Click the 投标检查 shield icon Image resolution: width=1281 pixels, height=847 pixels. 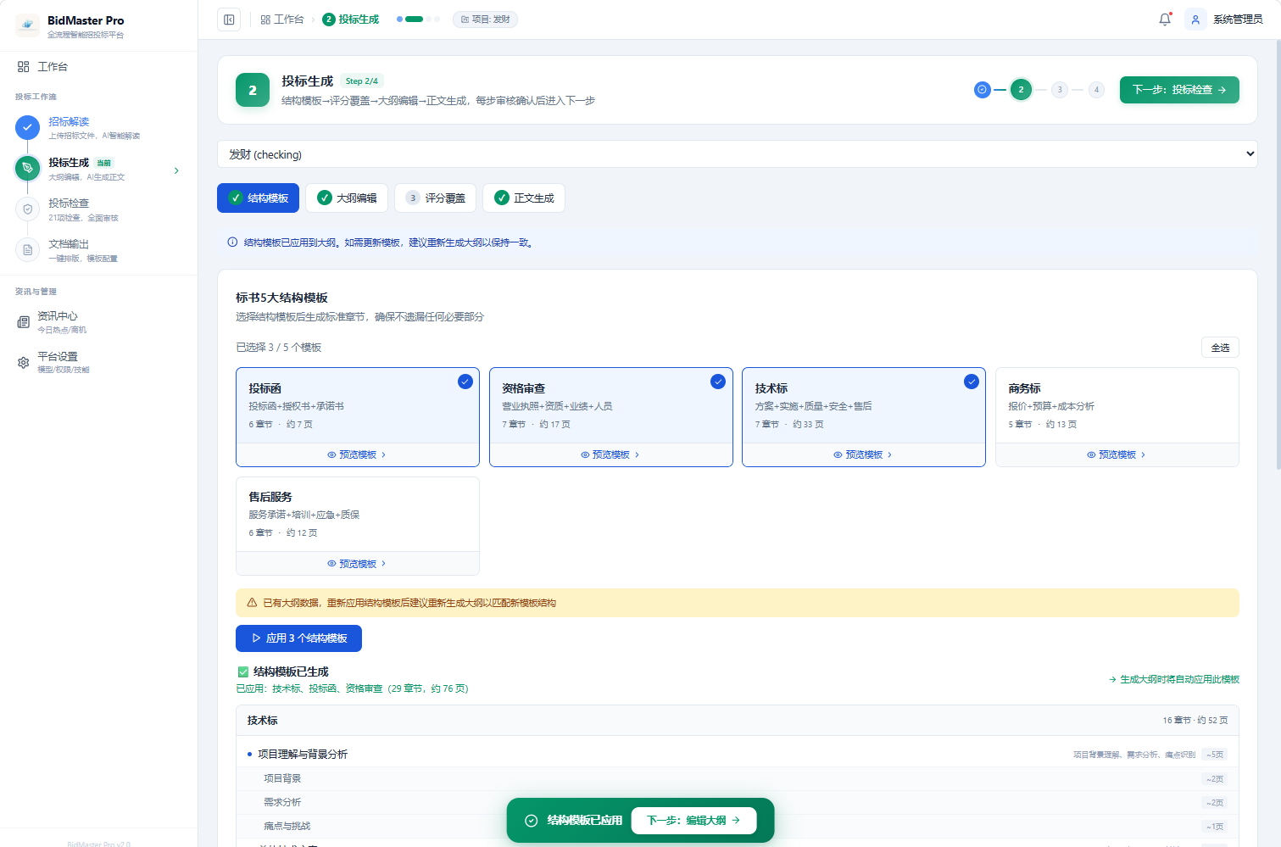(27, 209)
